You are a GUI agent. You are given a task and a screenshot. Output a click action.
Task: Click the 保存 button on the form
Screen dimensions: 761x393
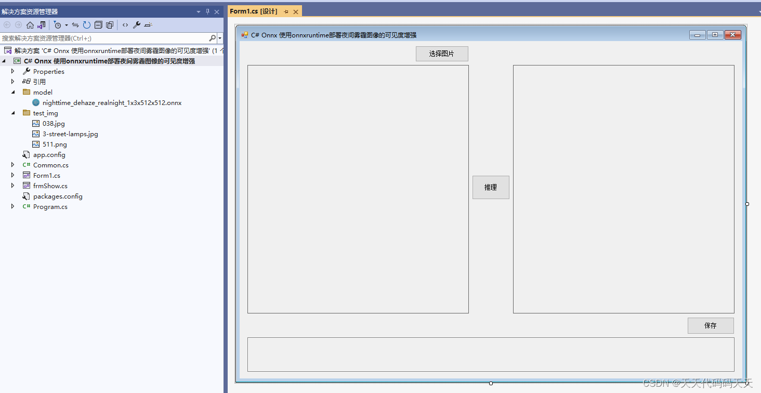[711, 325]
